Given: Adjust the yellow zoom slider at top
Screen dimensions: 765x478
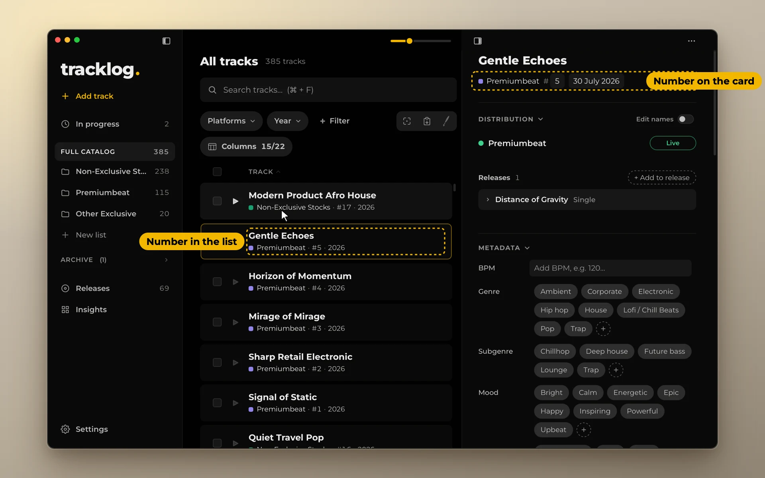Looking at the screenshot, I should 409,41.
